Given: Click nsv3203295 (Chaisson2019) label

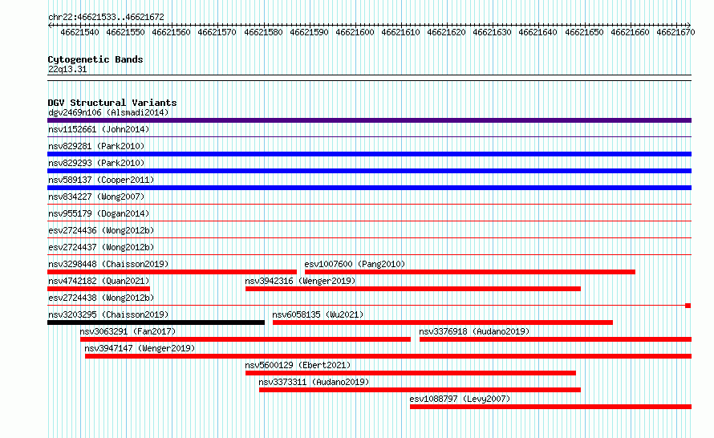Looking at the screenshot, I should tap(108, 314).
